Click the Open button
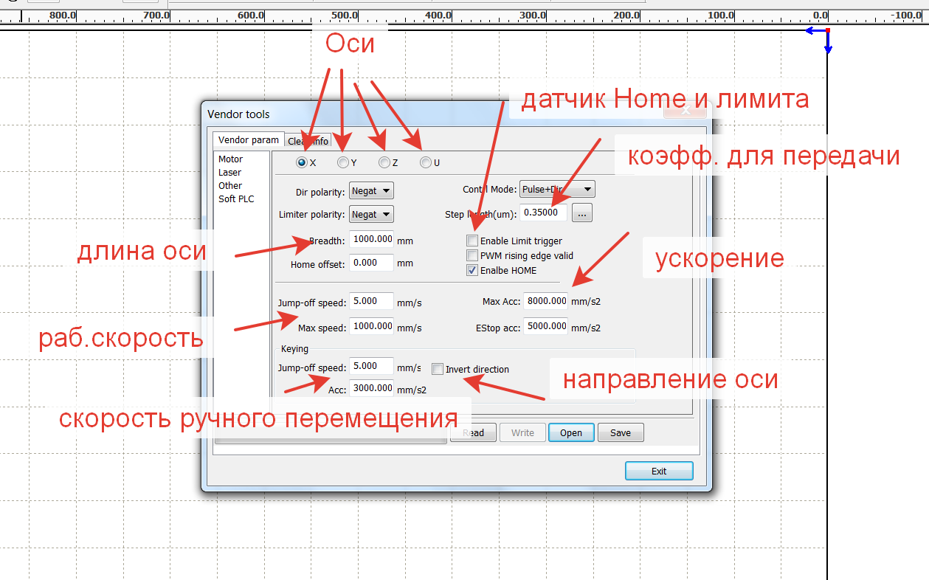Viewport: 929px width, 580px height. point(571,432)
